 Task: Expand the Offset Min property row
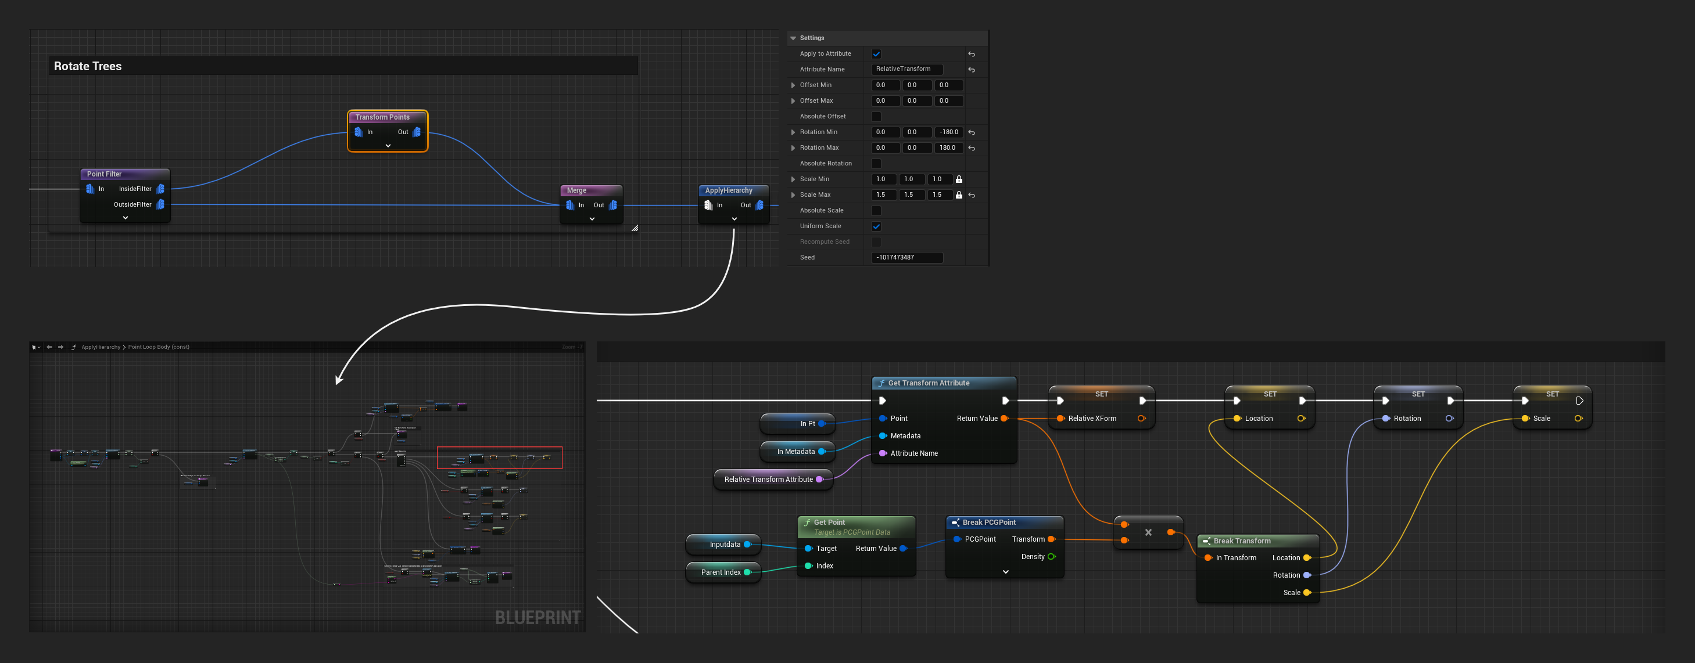[x=793, y=85]
